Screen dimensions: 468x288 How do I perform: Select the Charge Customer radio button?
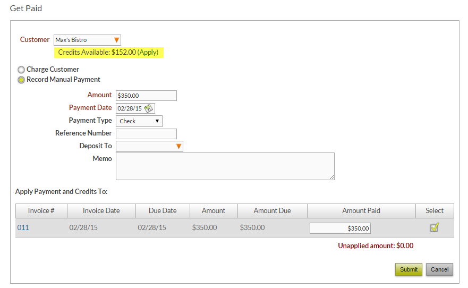21,70
